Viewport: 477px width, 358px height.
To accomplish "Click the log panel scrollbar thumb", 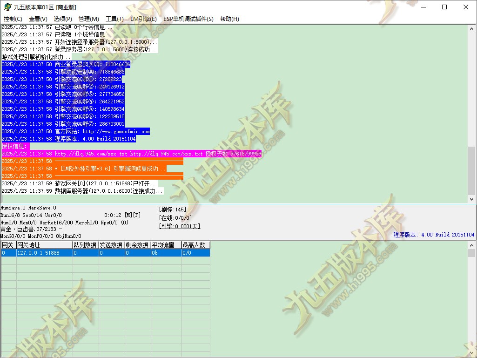I will point(471,170).
